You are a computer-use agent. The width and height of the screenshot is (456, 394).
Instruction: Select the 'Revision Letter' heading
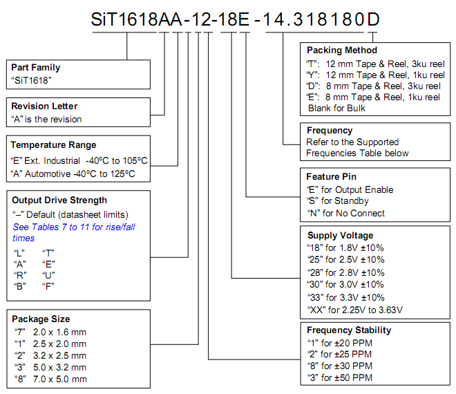coord(44,106)
